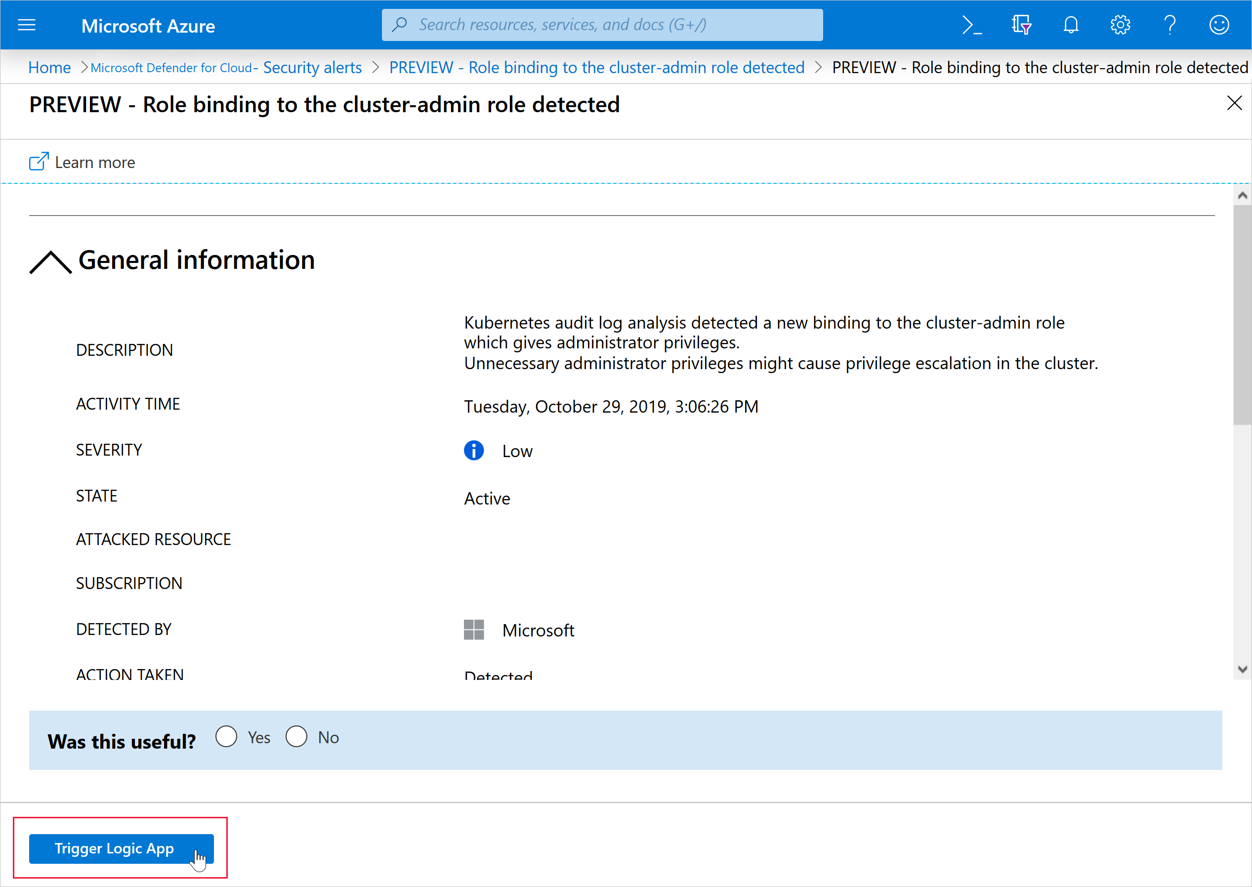Collapse the General information section

click(50, 261)
